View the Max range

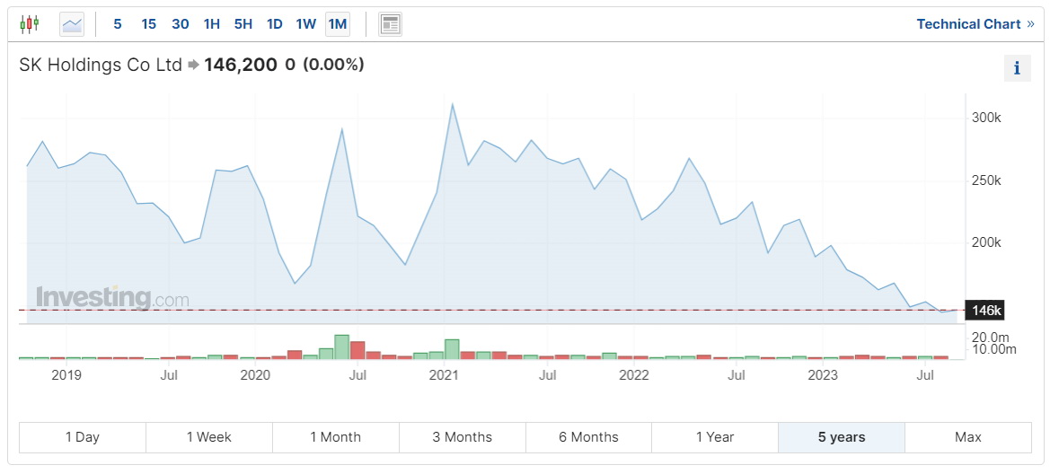click(x=968, y=437)
